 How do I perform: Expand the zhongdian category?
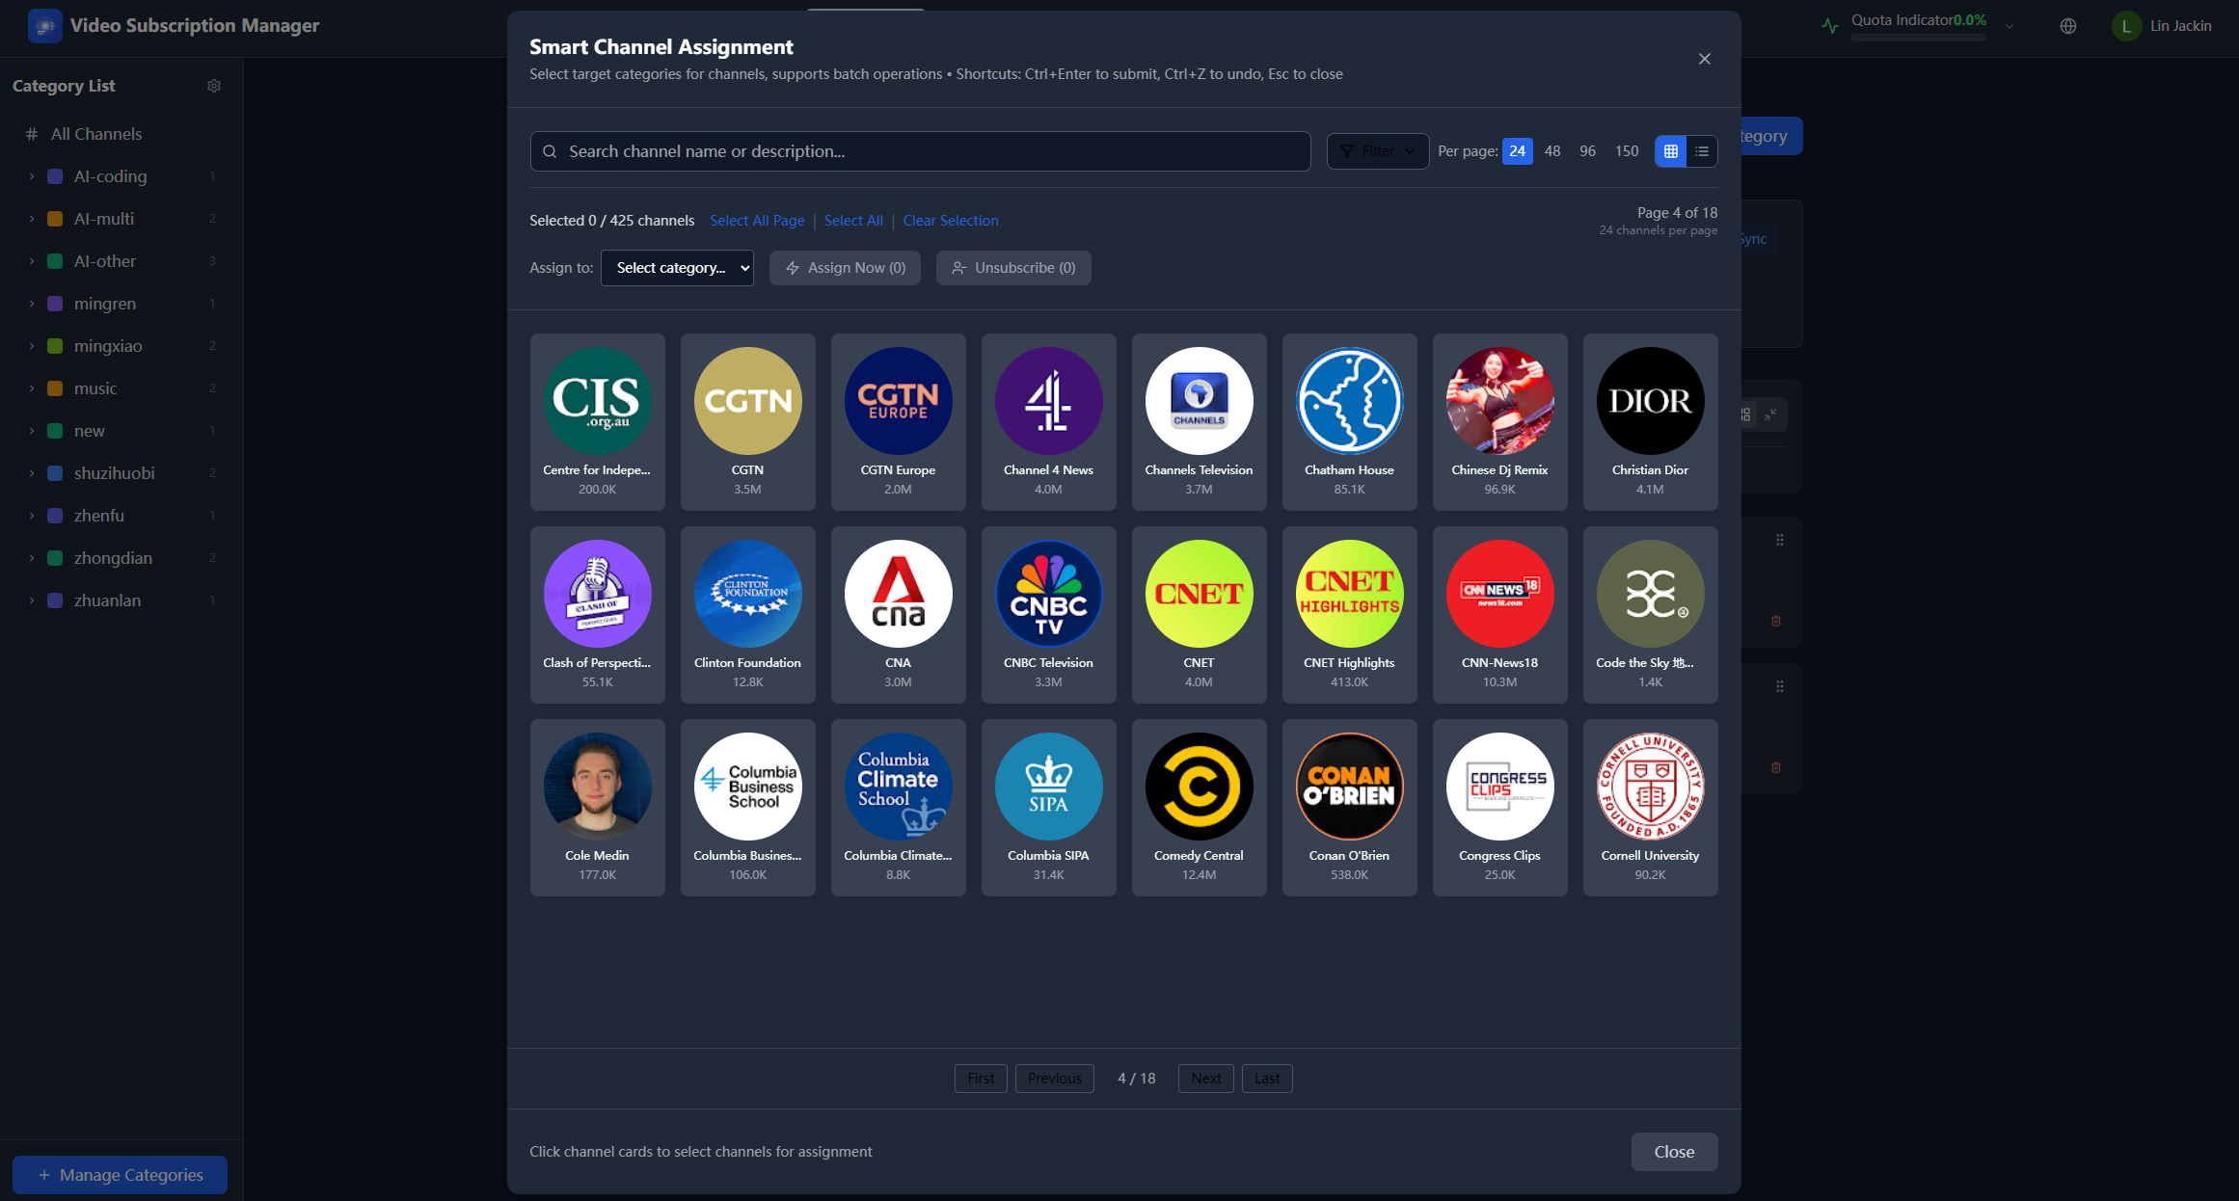tap(32, 558)
